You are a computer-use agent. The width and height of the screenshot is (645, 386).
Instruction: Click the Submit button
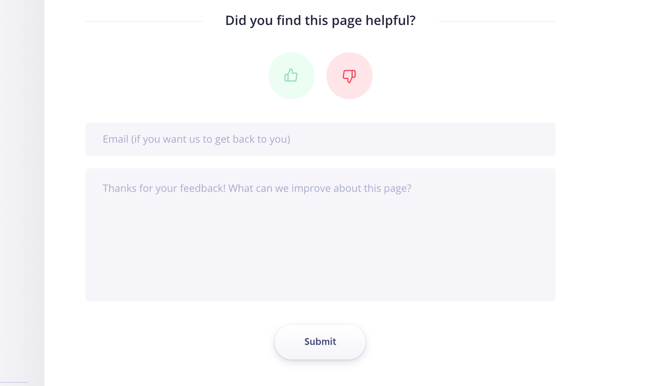click(x=320, y=342)
